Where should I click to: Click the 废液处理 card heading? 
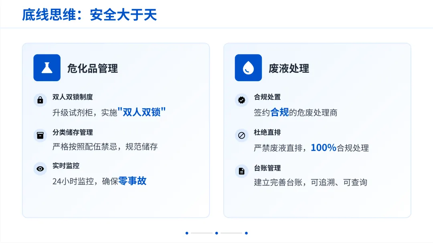coord(289,68)
